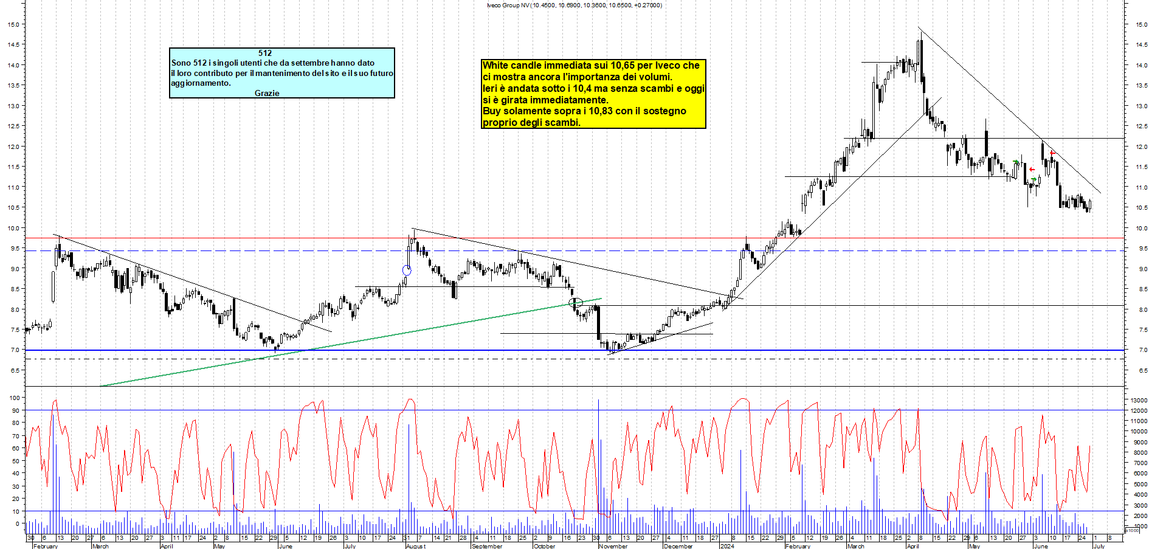
Task: Click the "September" month label
Action: click(487, 546)
